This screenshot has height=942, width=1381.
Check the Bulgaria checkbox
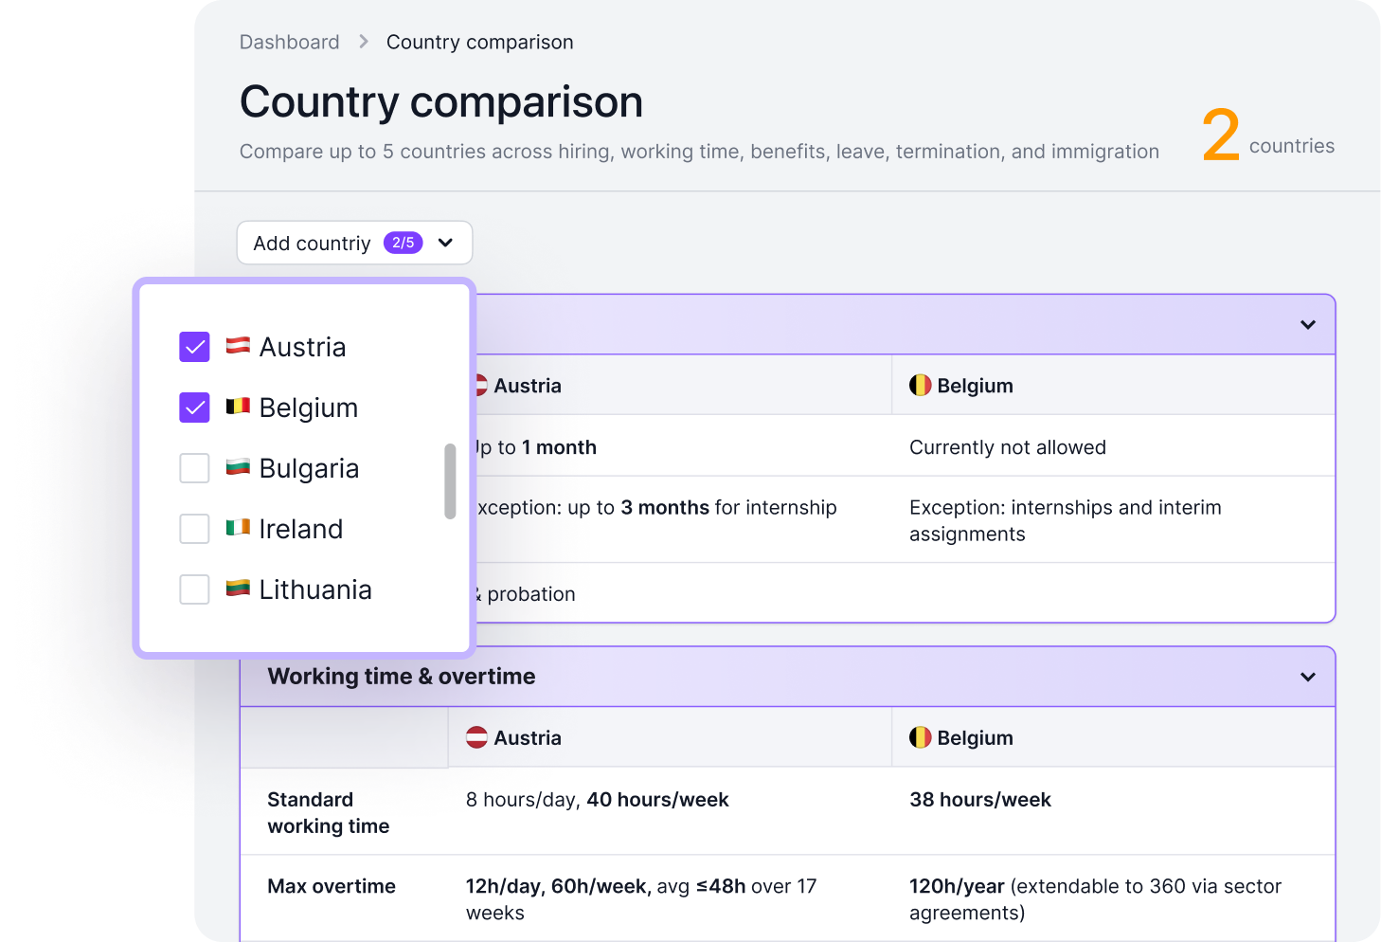(x=194, y=468)
